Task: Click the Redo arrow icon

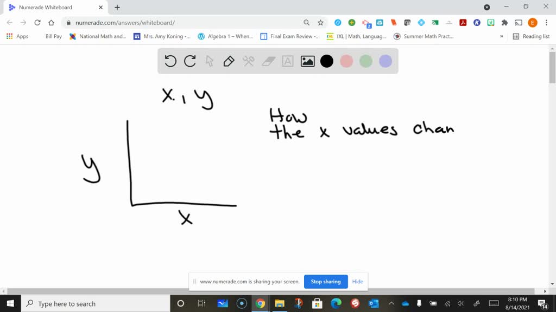Action: (189, 61)
